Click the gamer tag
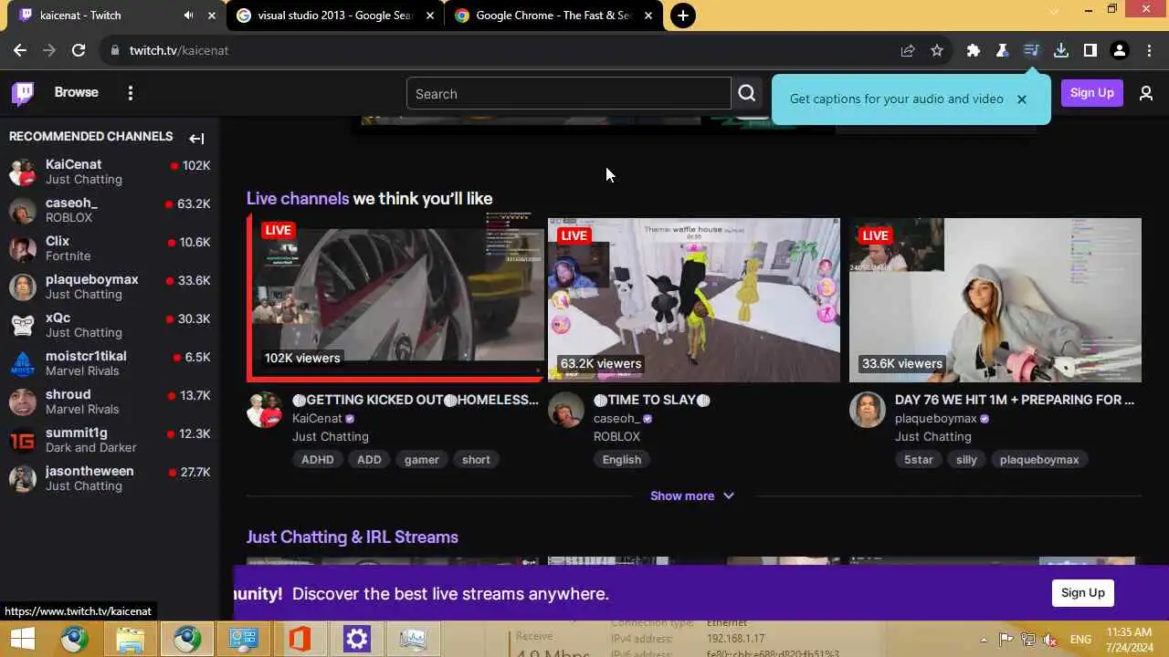 [422, 459]
